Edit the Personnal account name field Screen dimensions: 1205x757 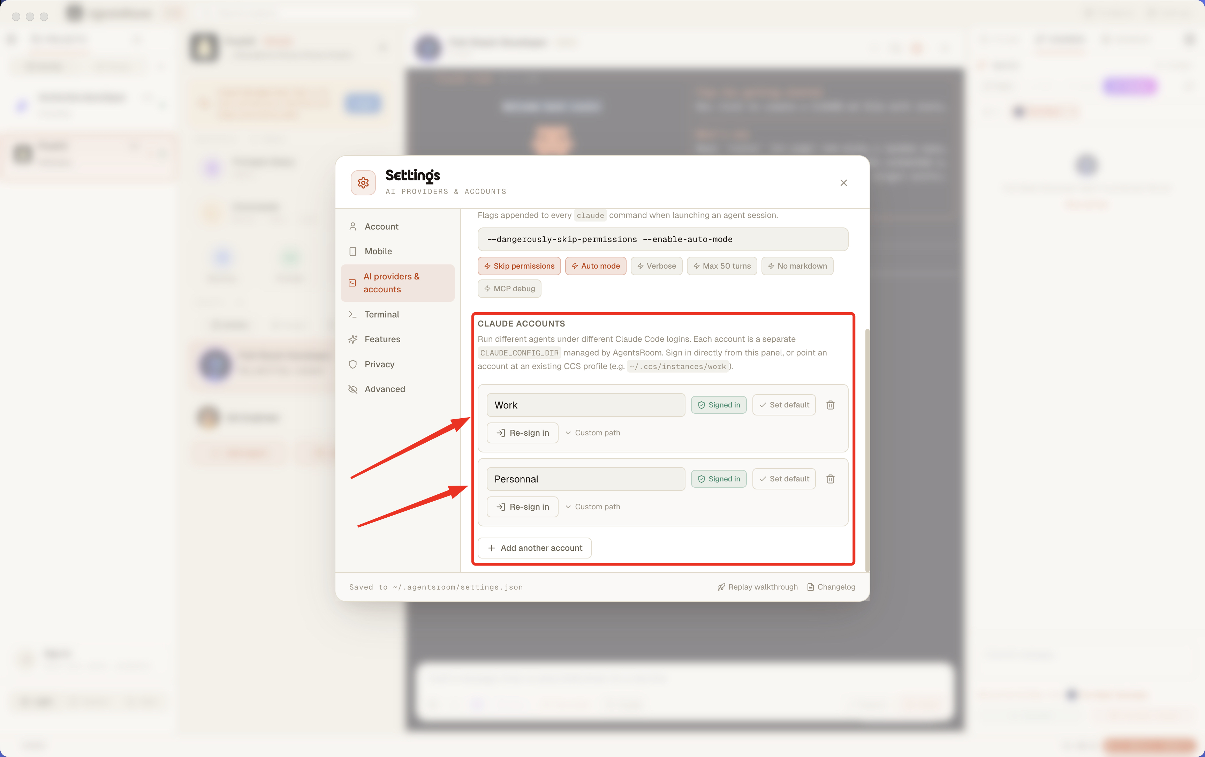click(585, 479)
